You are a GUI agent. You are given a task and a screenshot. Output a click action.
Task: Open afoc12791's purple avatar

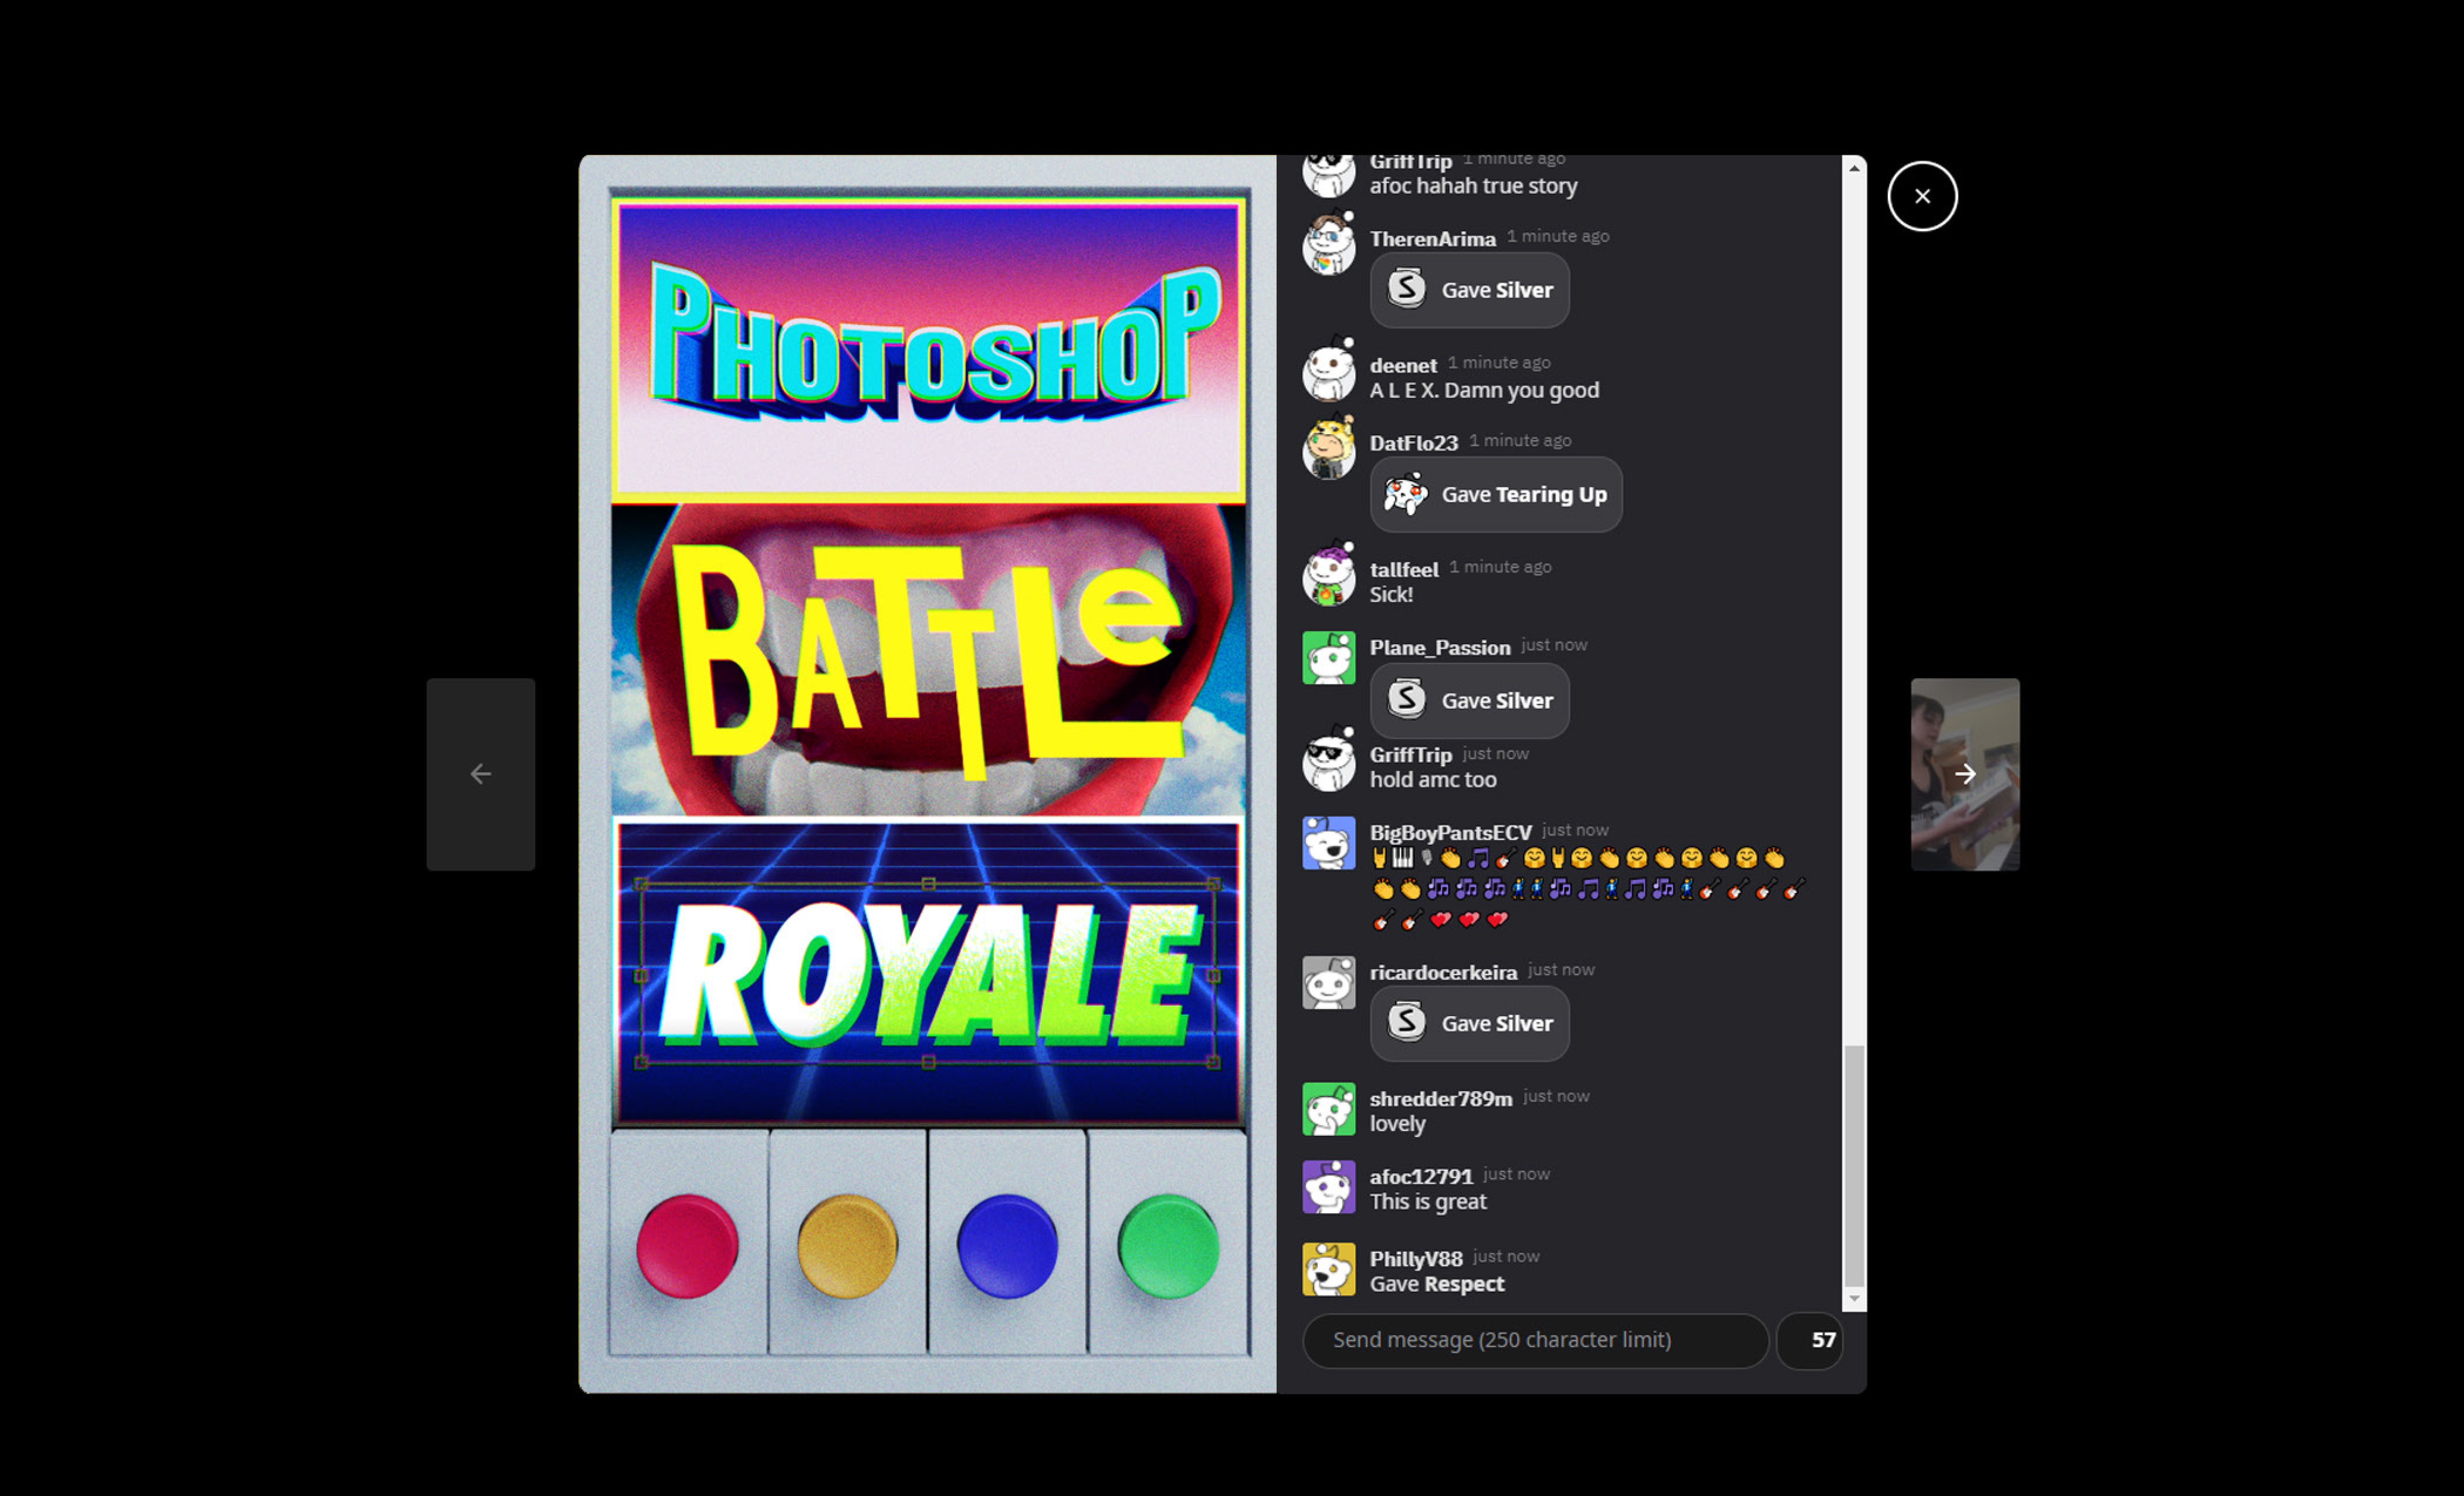[1328, 1186]
